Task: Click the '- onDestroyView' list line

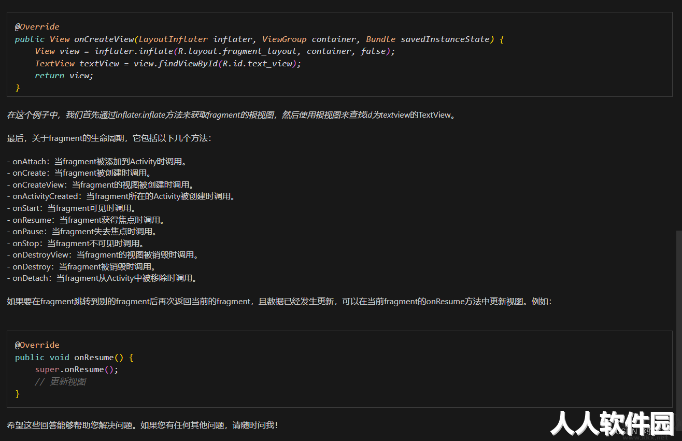Action: point(103,255)
